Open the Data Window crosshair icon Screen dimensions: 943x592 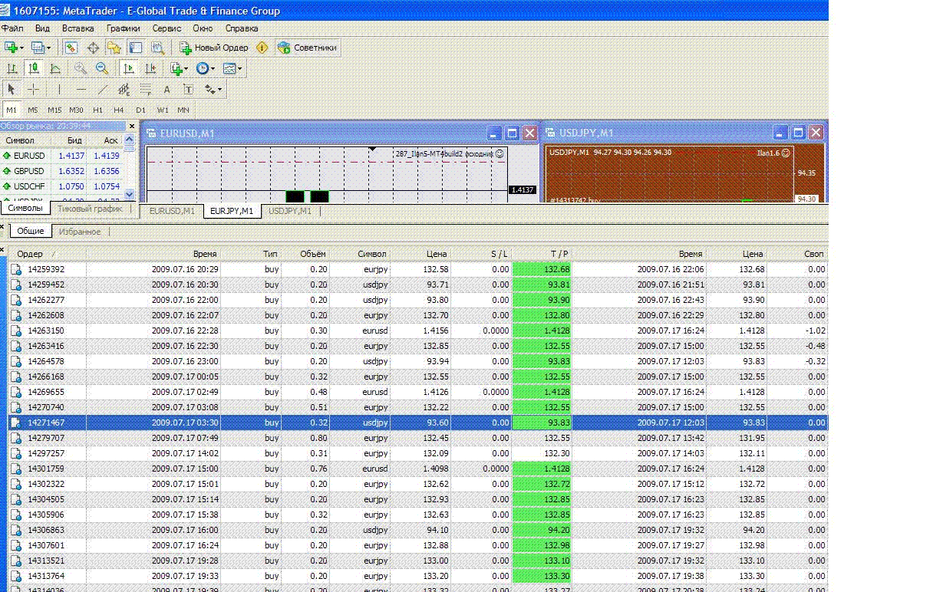pos(93,48)
